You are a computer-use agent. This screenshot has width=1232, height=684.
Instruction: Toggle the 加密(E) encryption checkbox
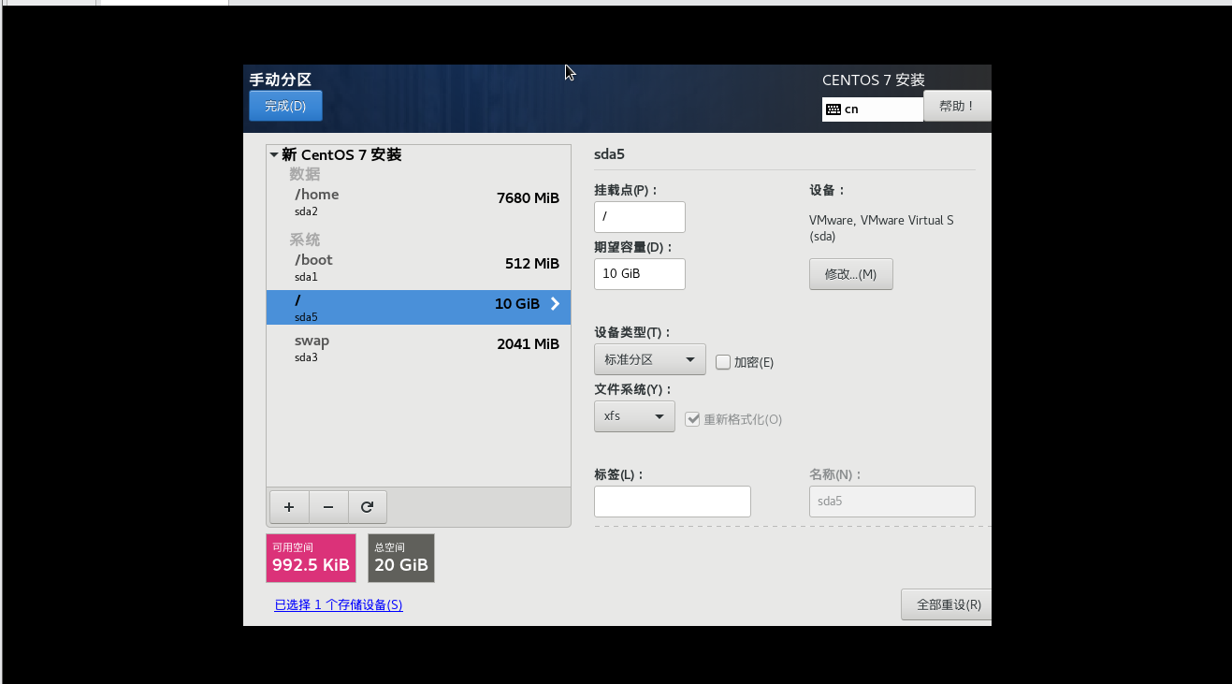coord(723,362)
